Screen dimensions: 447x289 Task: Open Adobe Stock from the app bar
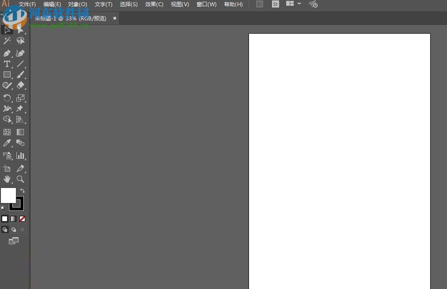(275, 4)
